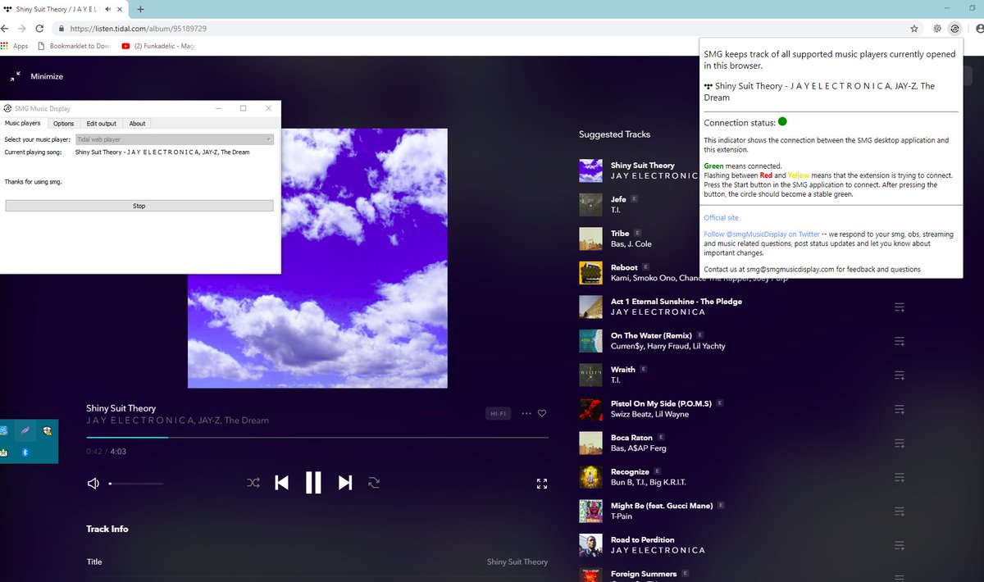The width and height of the screenshot is (984, 582).
Task: Add Road to Perdition to queue
Action: [899, 546]
